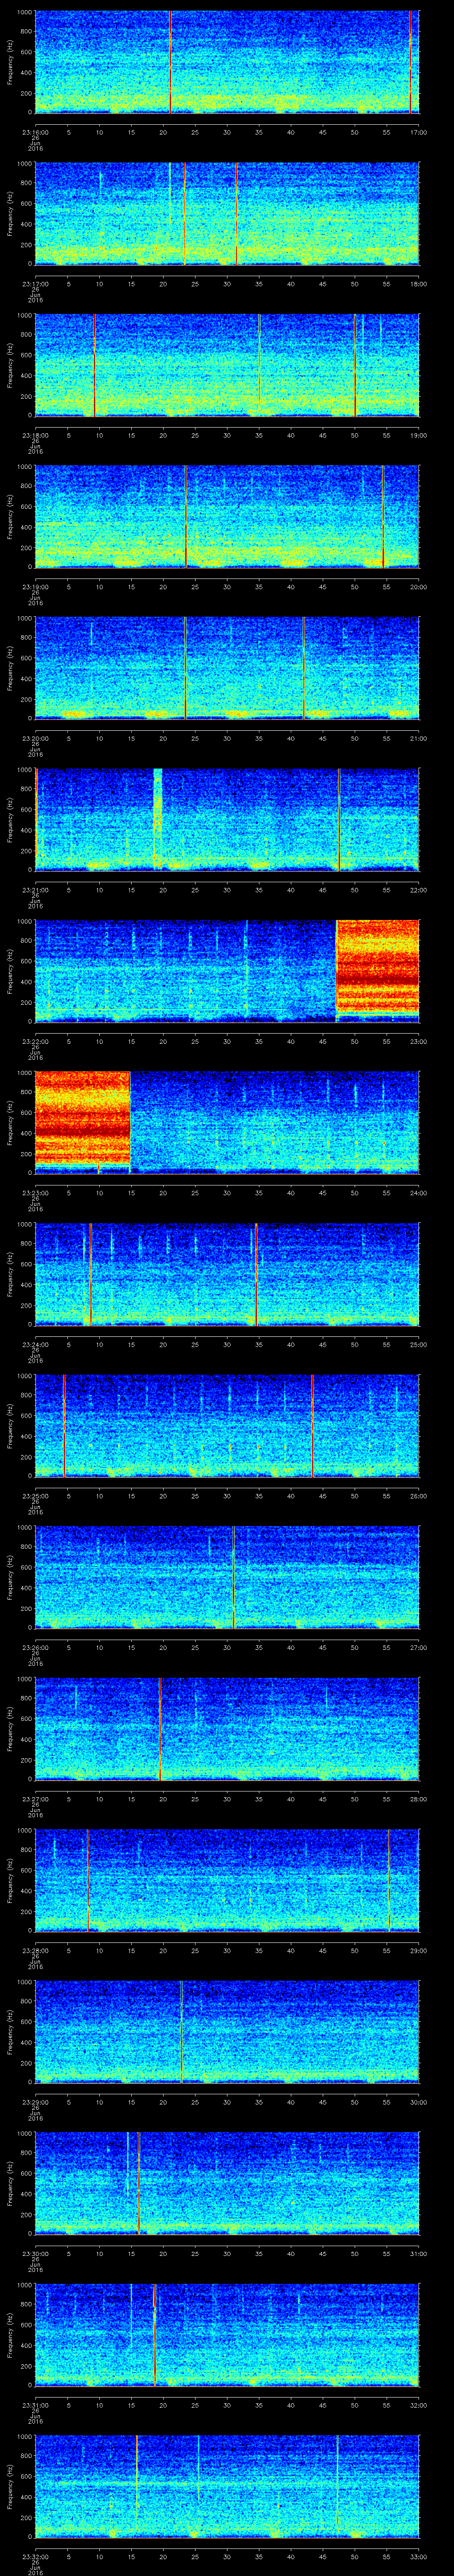The image size is (454, 2576).
Task: Click the "23:19:00" start time label
Action: 35,587
